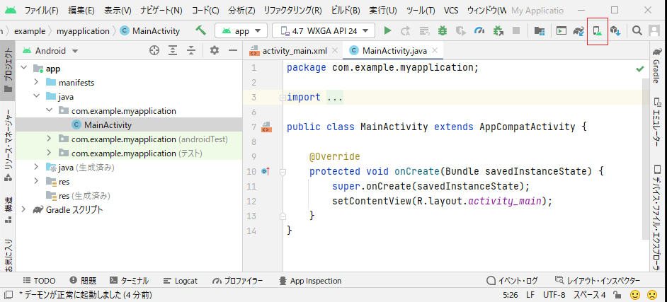Open the SDK Manager icon

coord(615,30)
